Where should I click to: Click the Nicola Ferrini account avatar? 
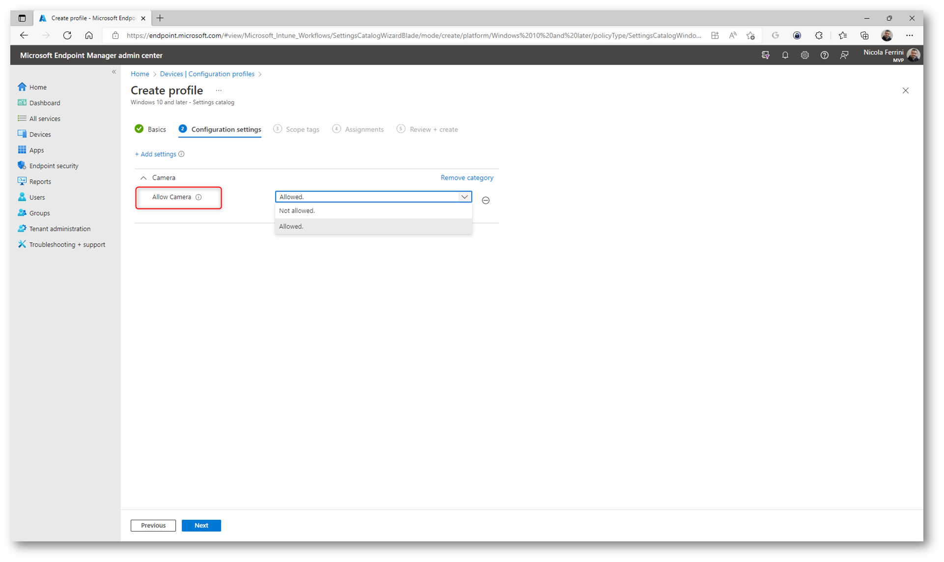pyautogui.click(x=913, y=55)
